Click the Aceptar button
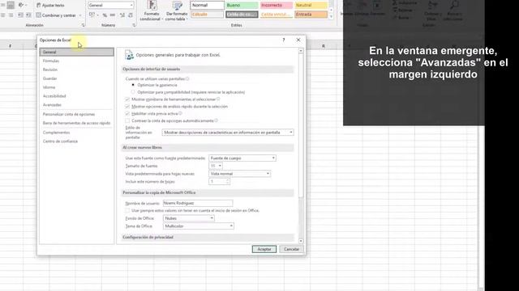This screenshot has height=291, width=519. pos(264,249)
